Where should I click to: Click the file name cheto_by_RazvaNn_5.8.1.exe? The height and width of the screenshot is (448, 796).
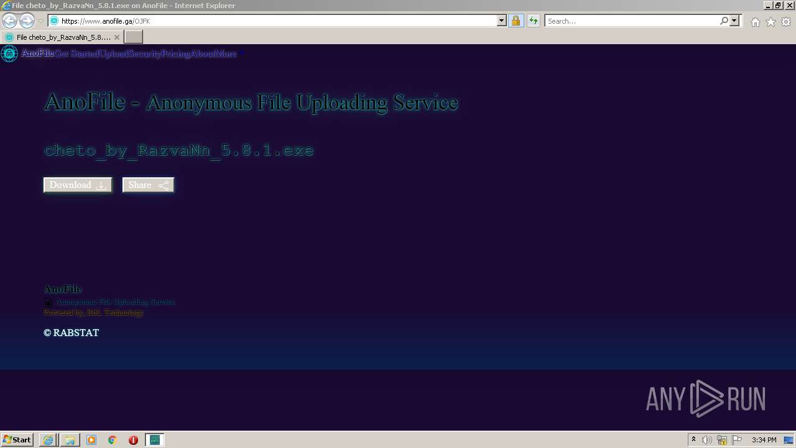179,151
